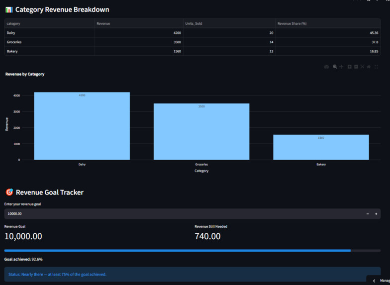
Task: Select the Dairy cell in the table
Action: [x=50, y=33]
